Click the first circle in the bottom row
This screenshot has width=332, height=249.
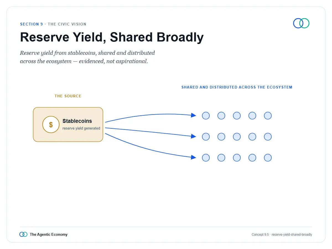pyautogui.click(x=206, y=158)
